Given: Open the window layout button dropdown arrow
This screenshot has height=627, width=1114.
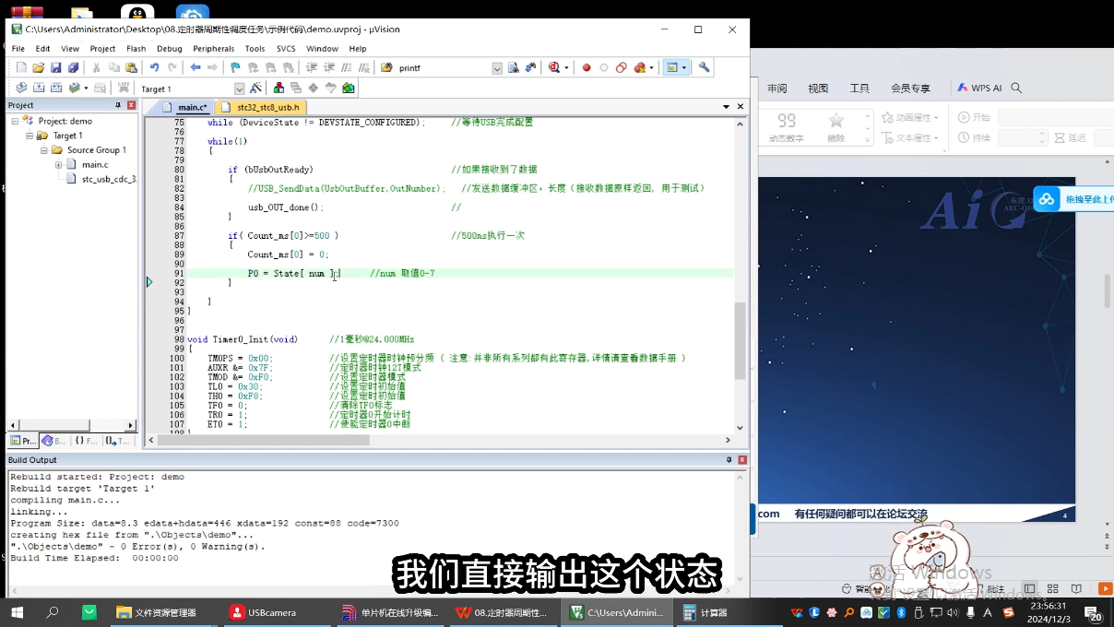Looking at the screenshot, I should 684,67.
